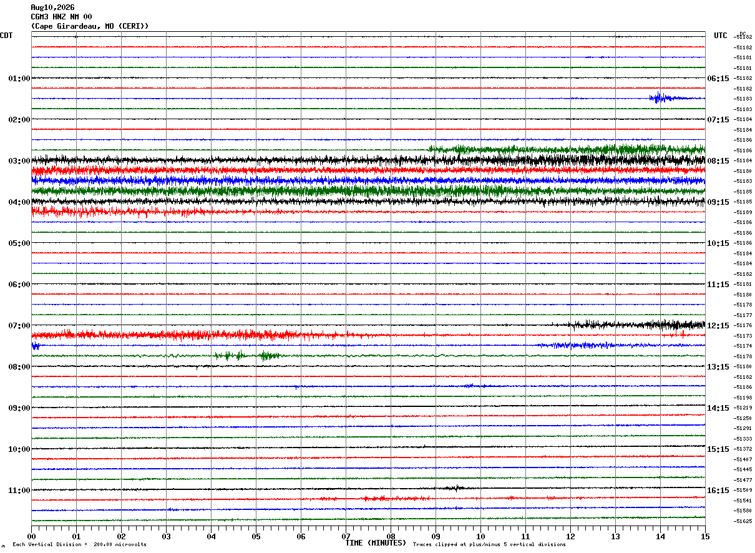
Task: Click the '15:15' UTC row label
Action: click(718, 449)
